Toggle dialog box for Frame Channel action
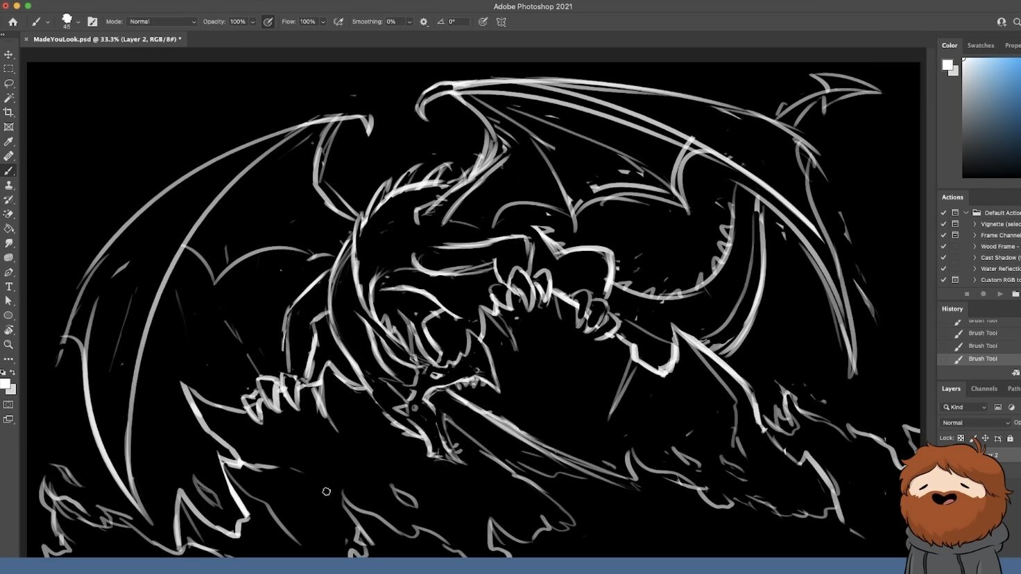Image resolution: width=1021 pixels, height=574 pixels. pos(955,235)
